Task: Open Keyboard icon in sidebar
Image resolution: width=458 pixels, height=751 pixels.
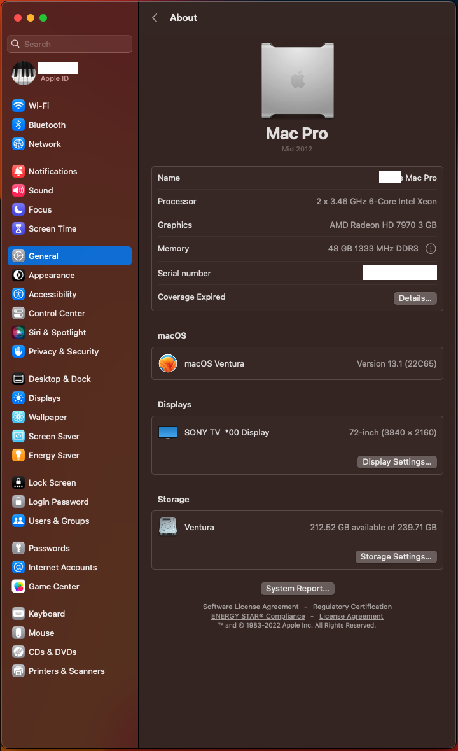Action: 18,615
